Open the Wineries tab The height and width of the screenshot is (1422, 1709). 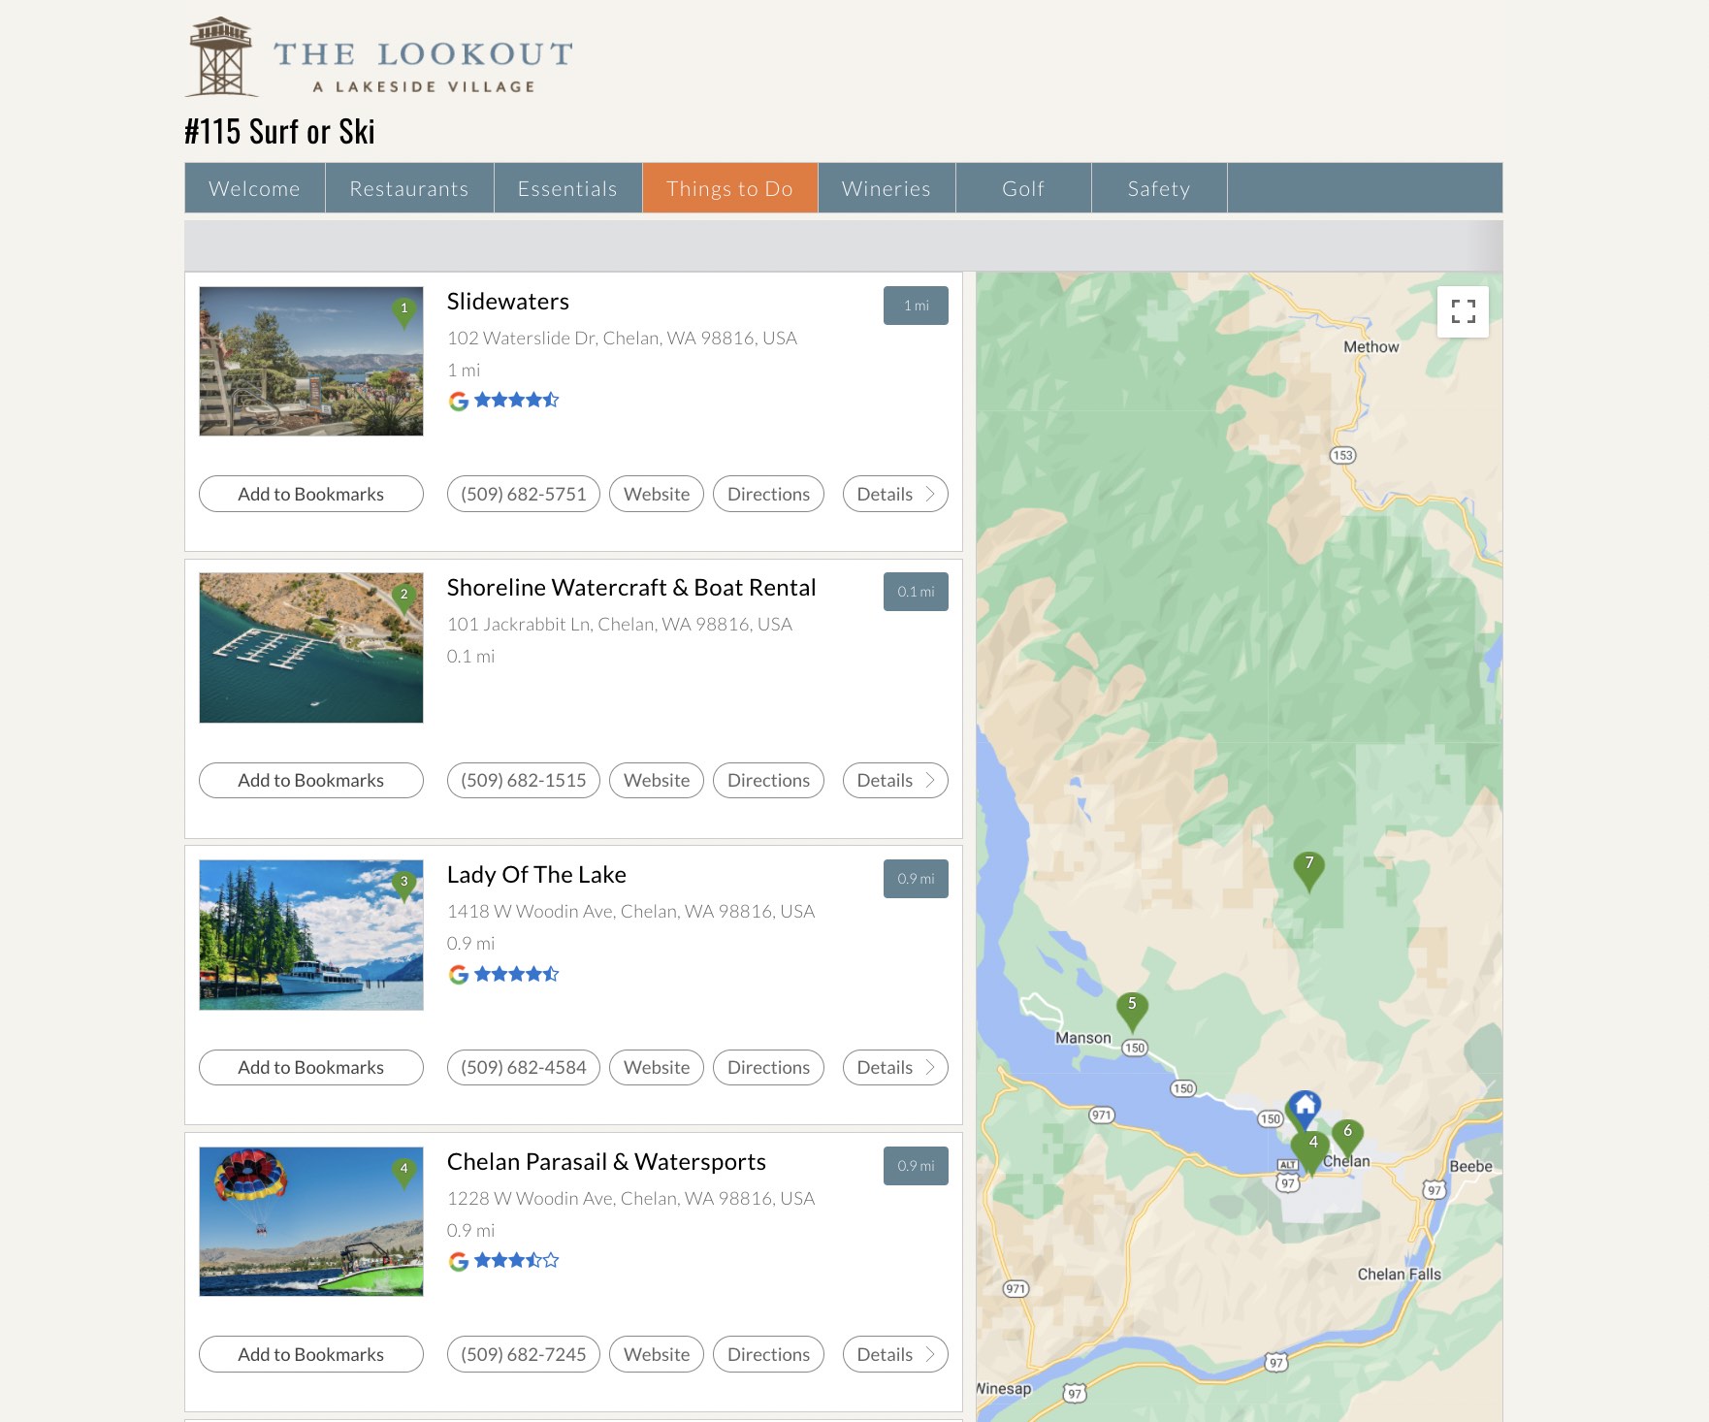coord(887,188)
